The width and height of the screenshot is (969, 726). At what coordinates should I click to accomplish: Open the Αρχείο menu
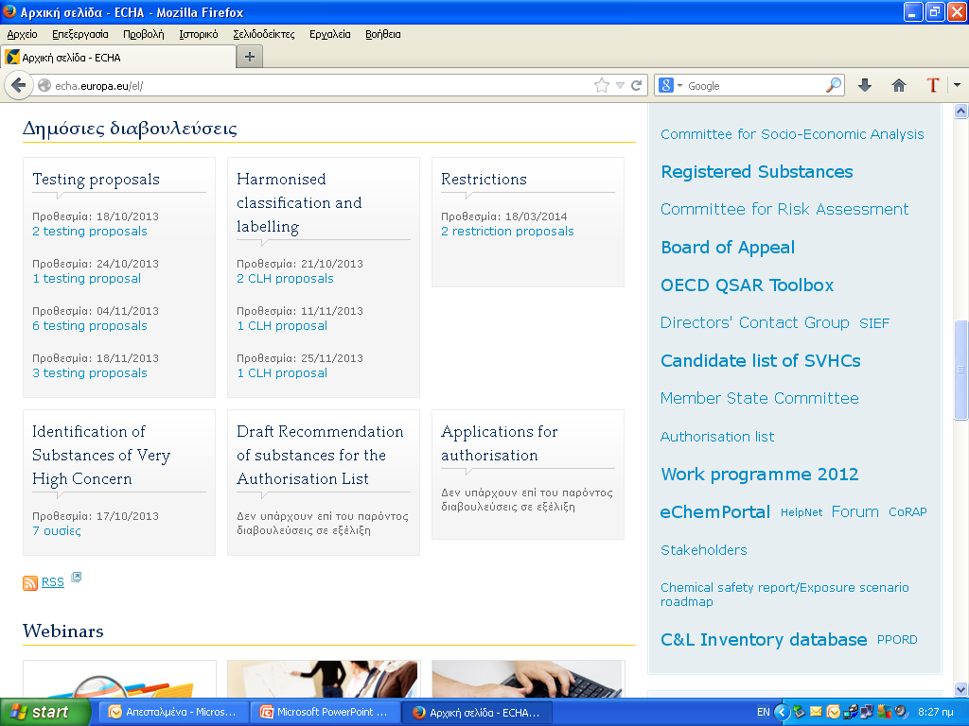[23, 35]
